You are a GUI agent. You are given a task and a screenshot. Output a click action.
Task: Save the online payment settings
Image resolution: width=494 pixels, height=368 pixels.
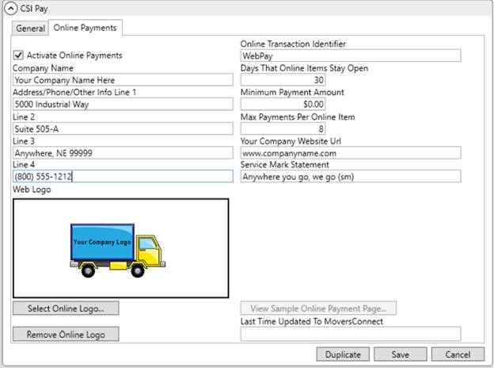point(401,355)
